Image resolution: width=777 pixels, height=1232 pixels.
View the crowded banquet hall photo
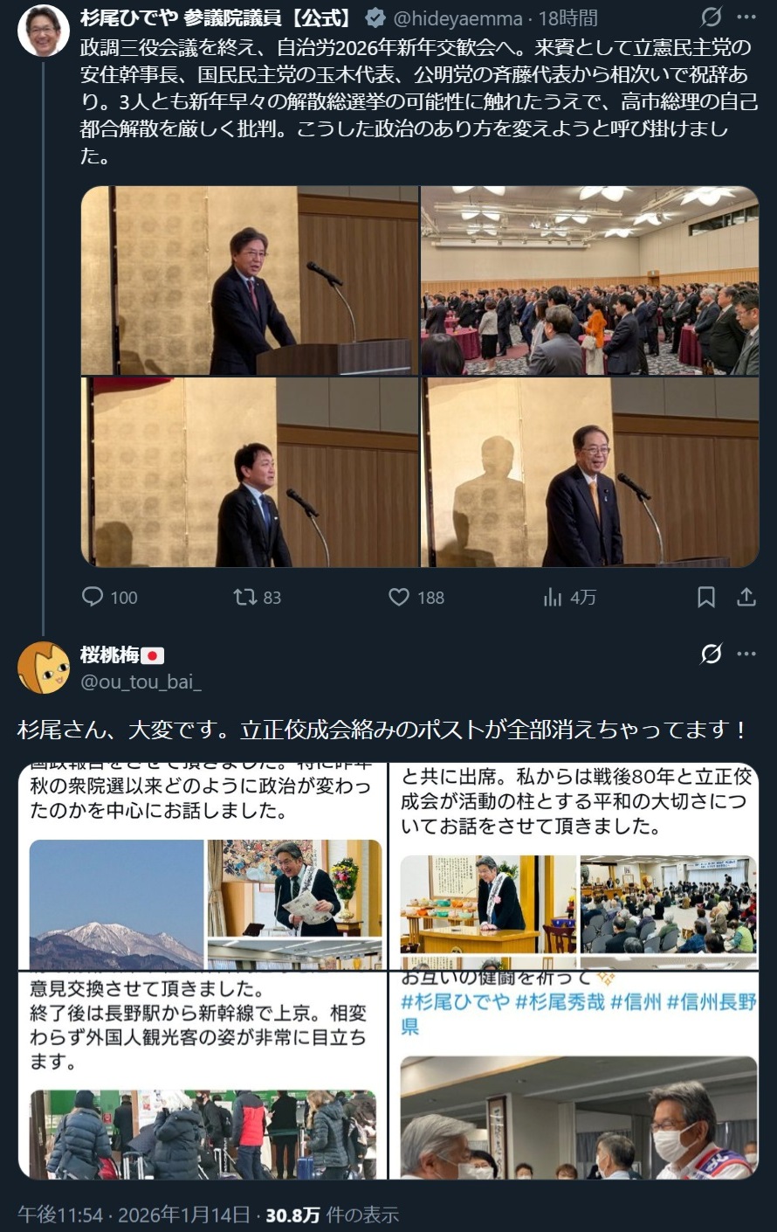click(590, 280)
